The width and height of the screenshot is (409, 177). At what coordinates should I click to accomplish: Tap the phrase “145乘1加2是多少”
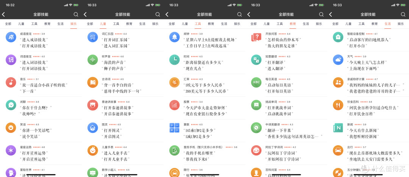pyautogui.click(x=200, y=130)
